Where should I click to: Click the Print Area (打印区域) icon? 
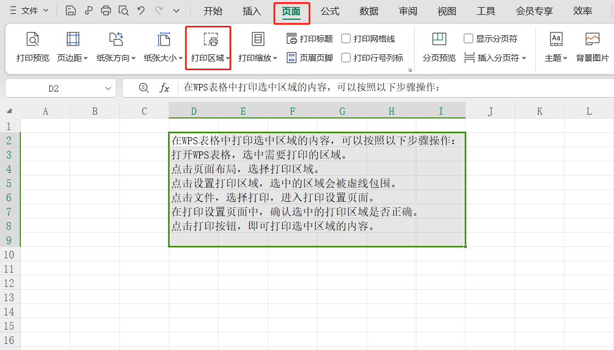pyautogui.click(x=211, y=39)
